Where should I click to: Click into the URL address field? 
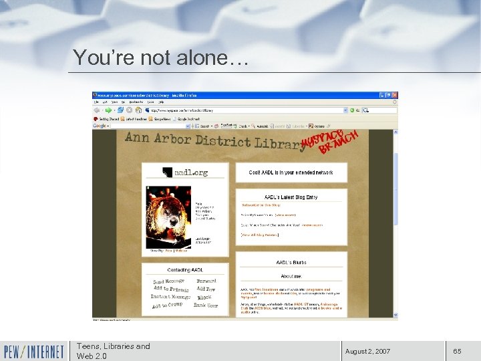[247, 110]
